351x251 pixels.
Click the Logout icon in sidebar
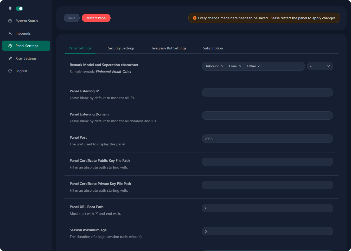click(x=10, y=71)
